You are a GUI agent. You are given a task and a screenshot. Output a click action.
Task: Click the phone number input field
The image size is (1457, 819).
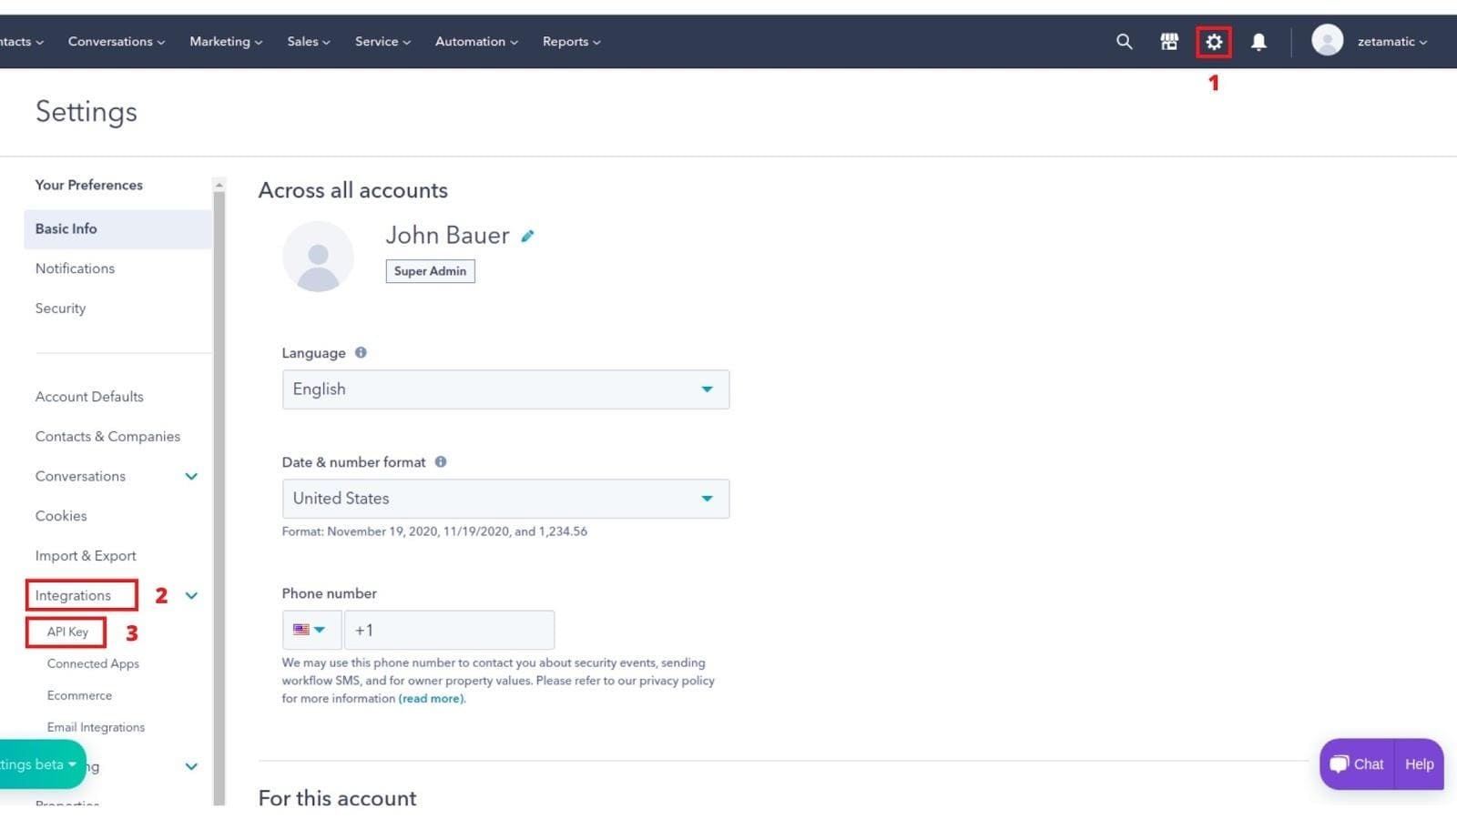(x=449, y=630)
